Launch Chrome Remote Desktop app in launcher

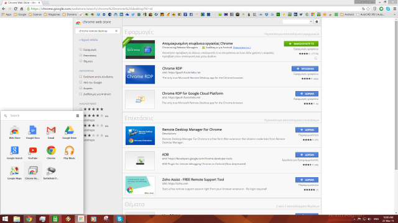point(33,172)
